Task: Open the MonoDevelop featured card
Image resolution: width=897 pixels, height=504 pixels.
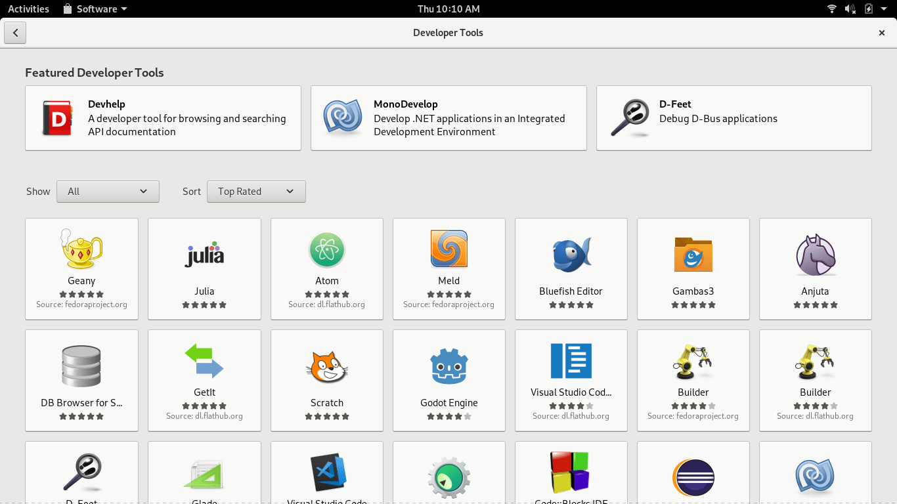Action: (448, 118)
